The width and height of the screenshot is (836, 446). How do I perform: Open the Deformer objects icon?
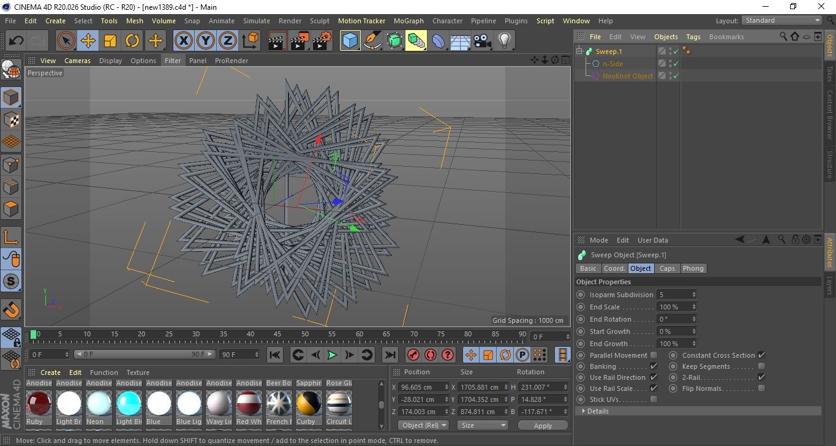[439, 41]
